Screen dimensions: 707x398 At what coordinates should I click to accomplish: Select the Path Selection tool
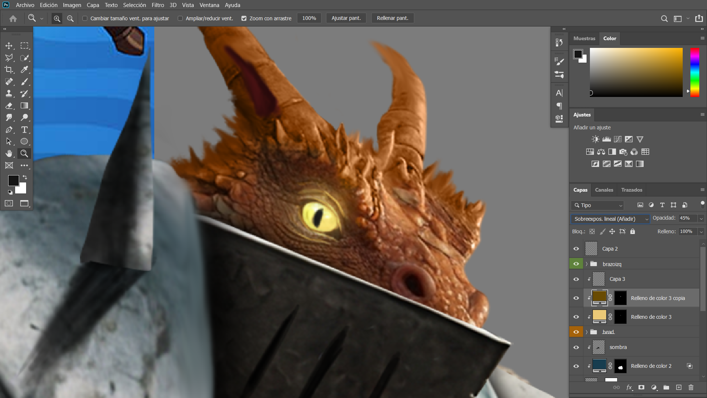pos(9,142)
